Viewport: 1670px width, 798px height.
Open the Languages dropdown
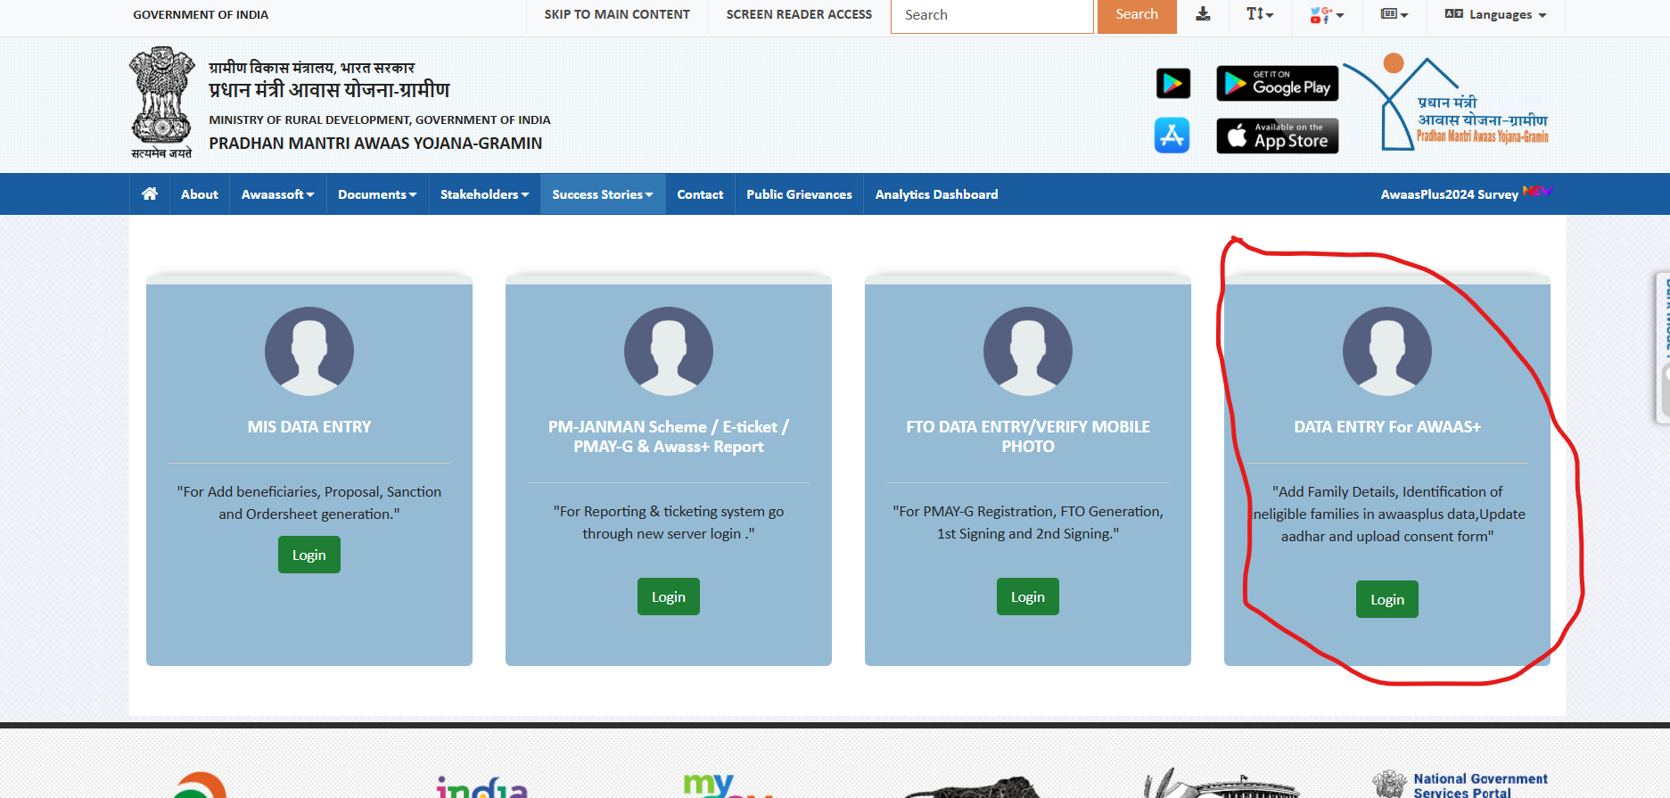(1495, 14)
